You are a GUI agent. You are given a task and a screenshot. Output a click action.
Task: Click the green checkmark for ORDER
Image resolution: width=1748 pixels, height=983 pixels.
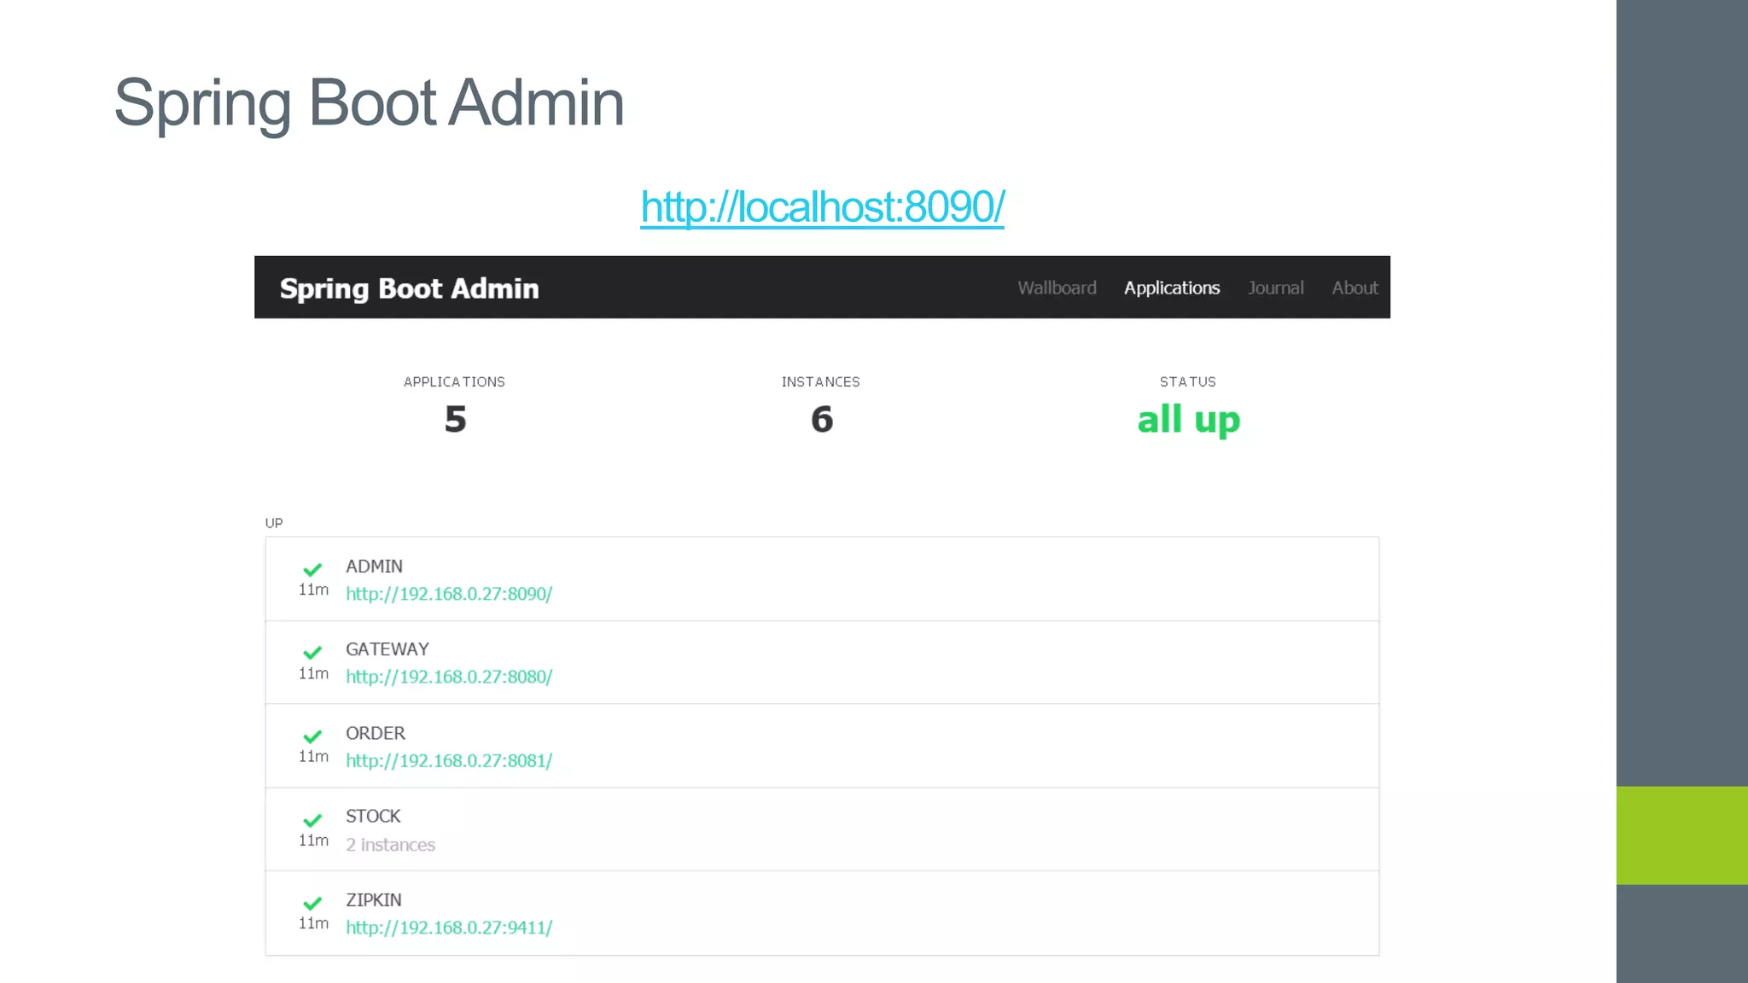[312, 736]
